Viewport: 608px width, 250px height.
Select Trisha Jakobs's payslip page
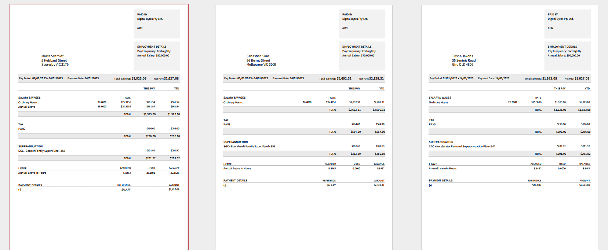tap(510, 127)
